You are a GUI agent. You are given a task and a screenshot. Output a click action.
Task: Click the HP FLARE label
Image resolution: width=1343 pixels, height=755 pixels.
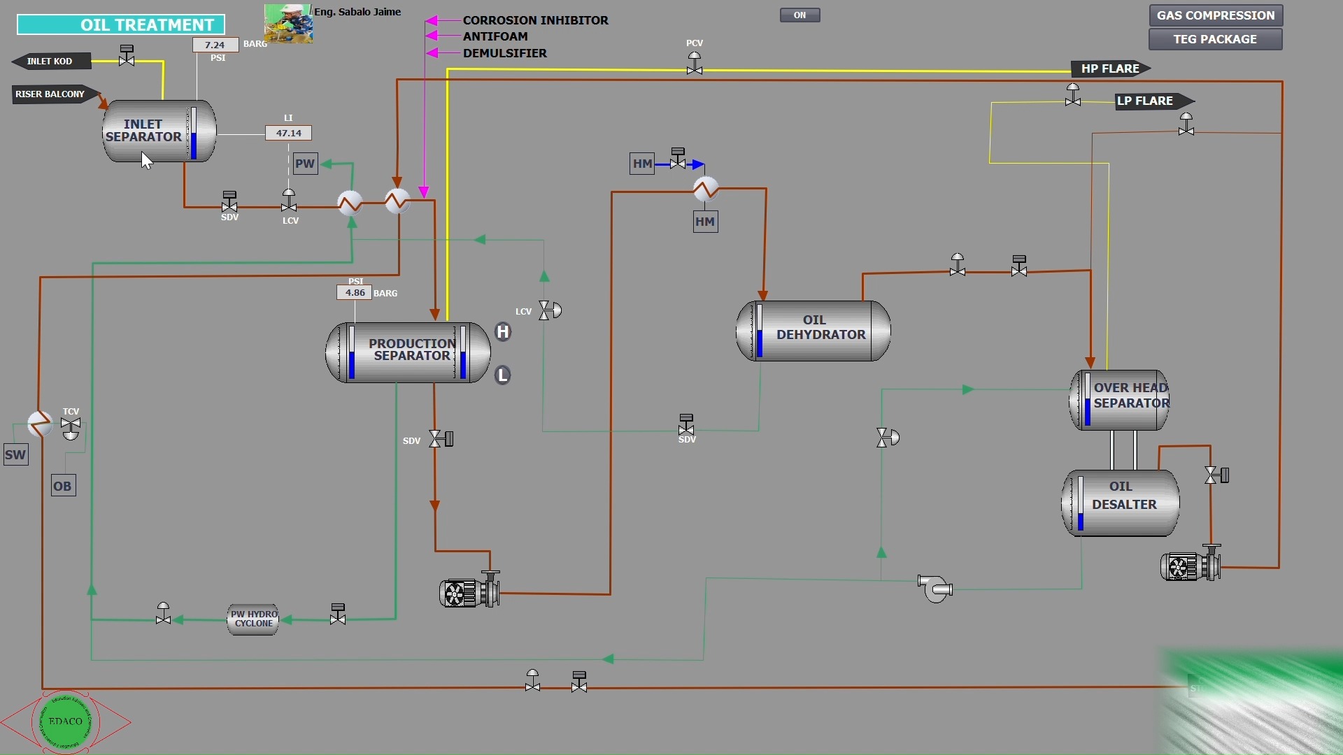1110,69
